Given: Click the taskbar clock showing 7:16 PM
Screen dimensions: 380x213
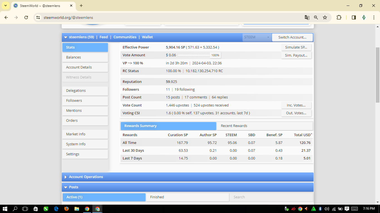Looking at the screenshot, I should click(369, 209).
